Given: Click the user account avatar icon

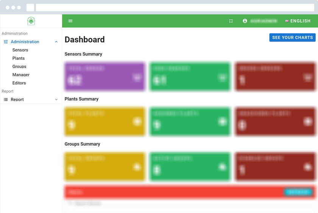Looking at the screenshot, I should tap(245, 21).
